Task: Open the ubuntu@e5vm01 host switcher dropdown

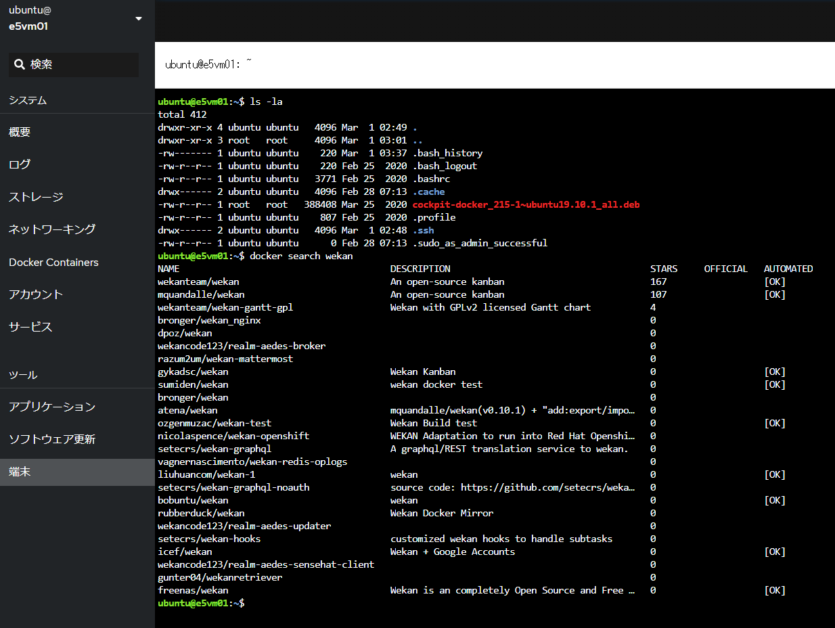Action: [x=76, y=19]
